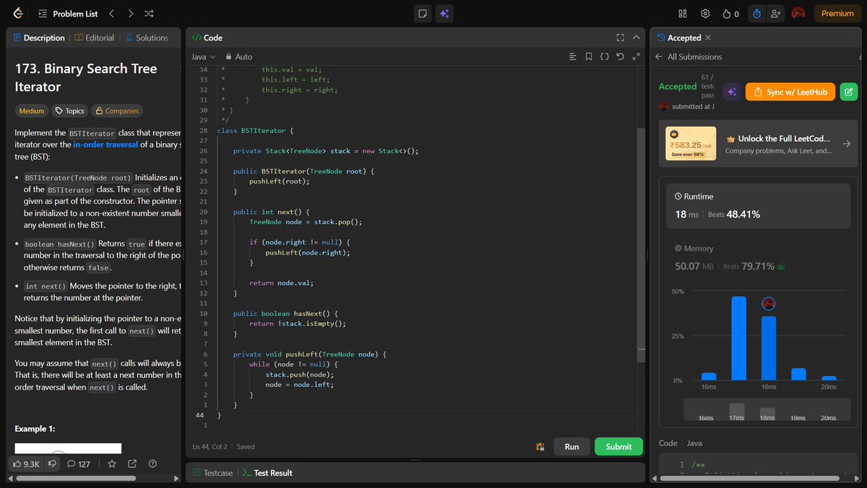
Task: Click Sync w/ LeetHub button
Action: (790, 92)
